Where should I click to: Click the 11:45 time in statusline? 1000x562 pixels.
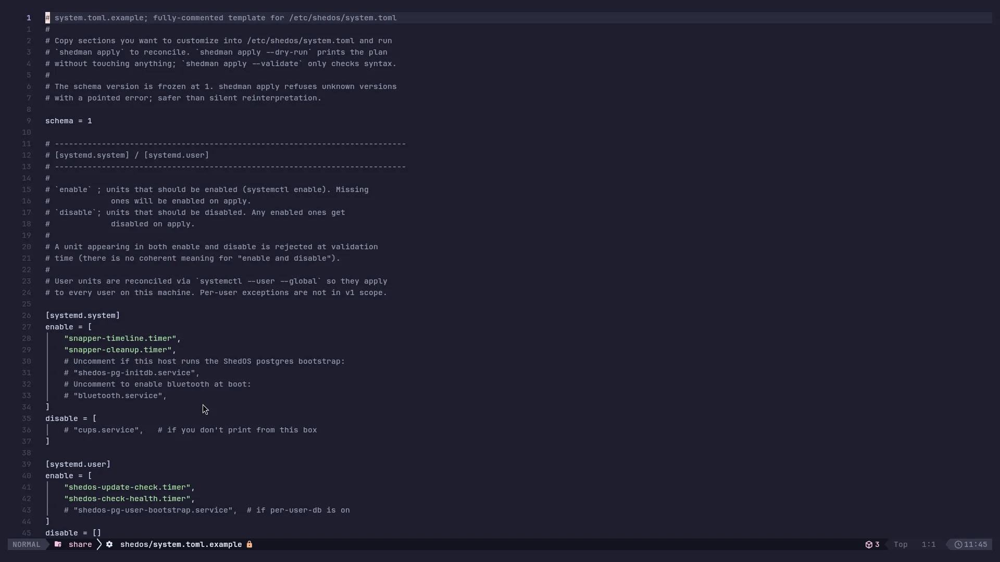tap(976, 544)
